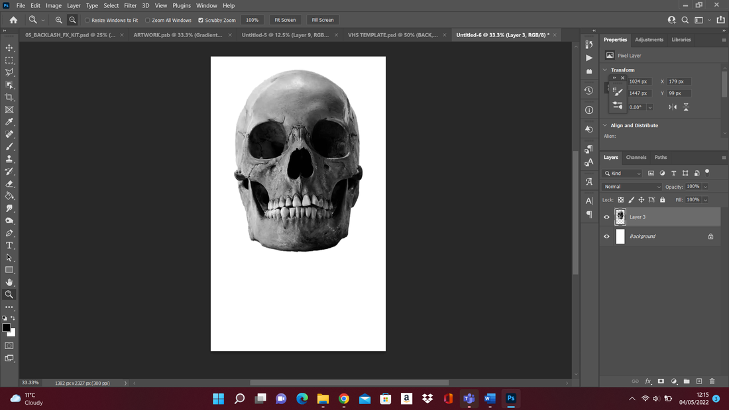Flip the layer horizontally in Properties

[x=673, y=107]
